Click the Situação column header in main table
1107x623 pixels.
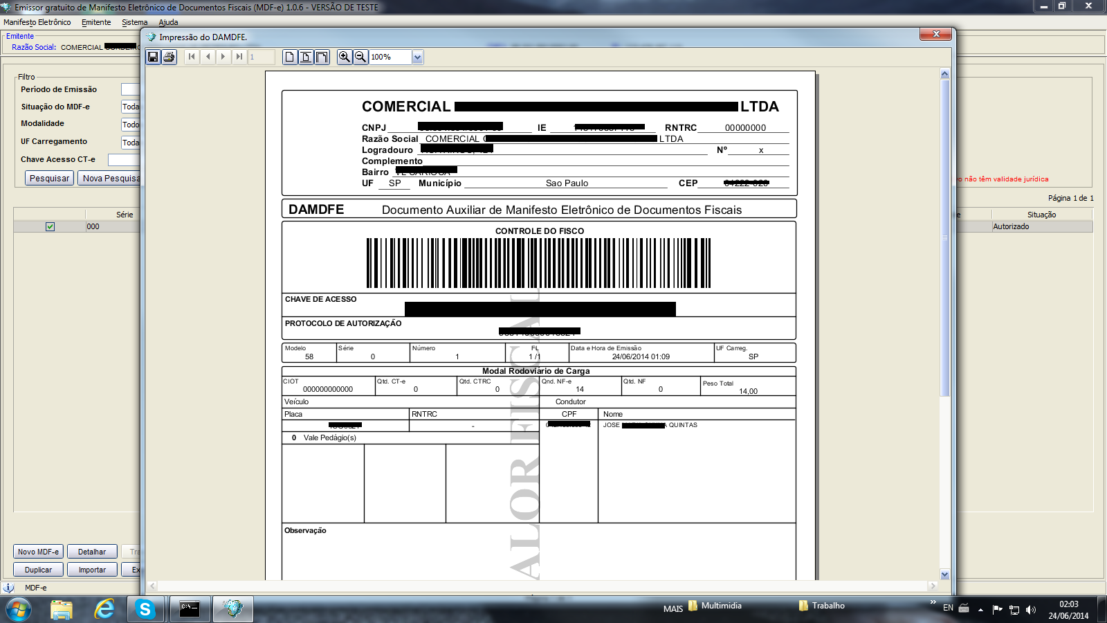1042,215
